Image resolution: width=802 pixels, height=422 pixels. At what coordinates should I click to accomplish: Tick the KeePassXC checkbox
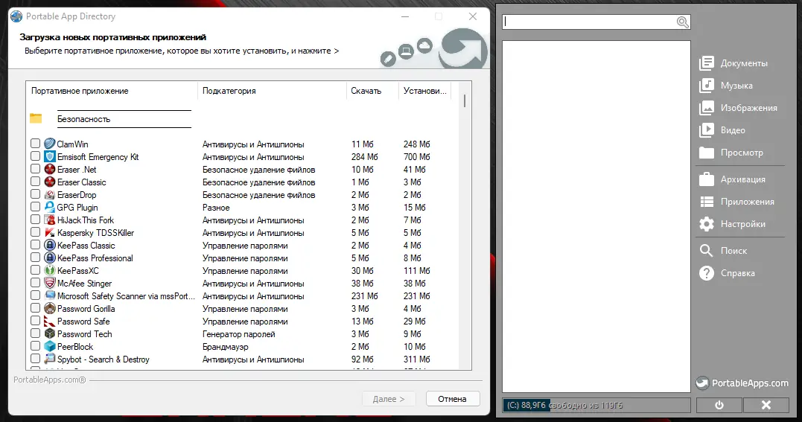tap(35, 270)
